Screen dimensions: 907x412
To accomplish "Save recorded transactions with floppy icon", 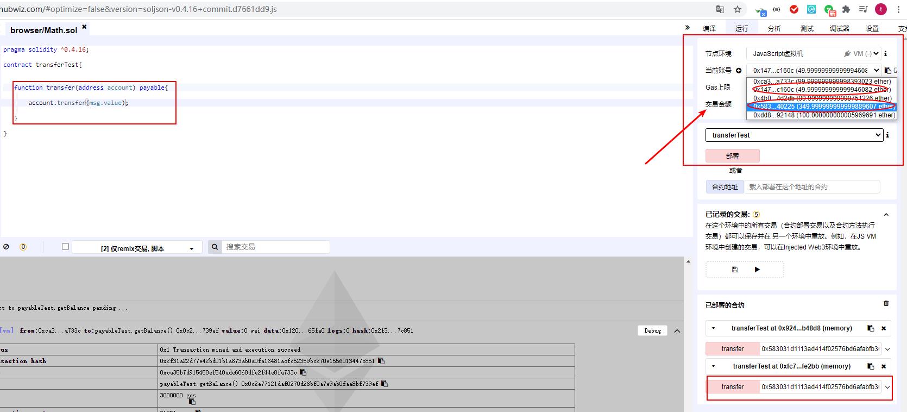I will 735,269.
